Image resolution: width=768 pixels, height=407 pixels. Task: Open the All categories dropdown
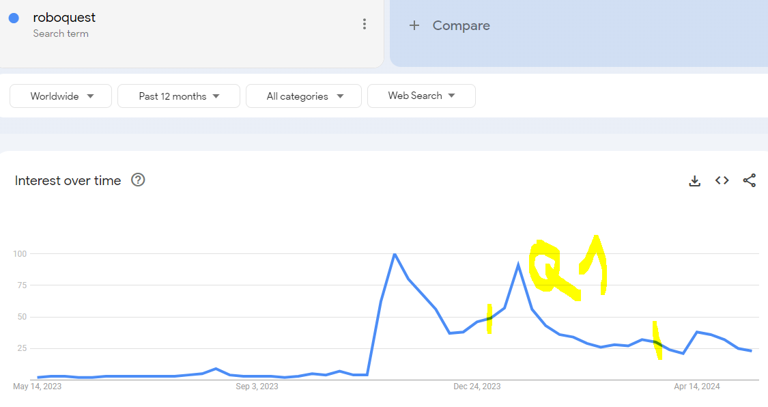pos(304,96)
